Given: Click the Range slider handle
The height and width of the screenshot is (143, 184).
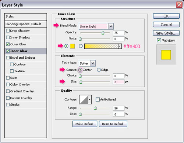Looking at the screenshot, I should (95, 108).
